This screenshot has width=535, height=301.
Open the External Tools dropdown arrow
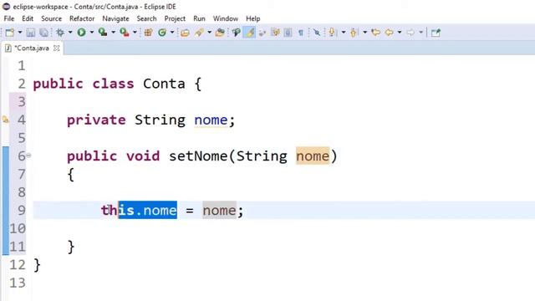pyautogui.click(x=135, y=33)
